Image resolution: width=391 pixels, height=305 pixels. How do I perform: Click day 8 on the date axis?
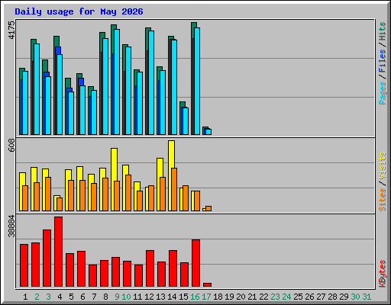click(x=105, y=297)
